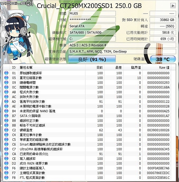Screen dimensions: 179x182
Task: Click the status orb in row CE
Action: point(6,158)
